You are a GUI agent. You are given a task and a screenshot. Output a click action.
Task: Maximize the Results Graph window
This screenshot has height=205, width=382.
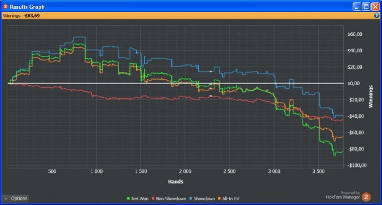(x=366, y=7)
